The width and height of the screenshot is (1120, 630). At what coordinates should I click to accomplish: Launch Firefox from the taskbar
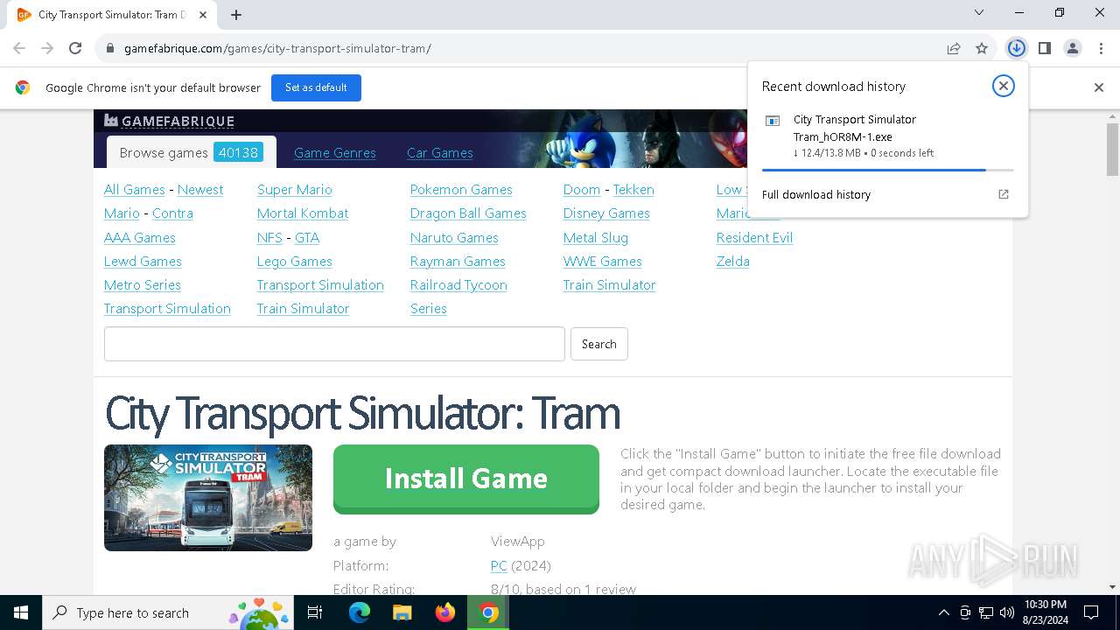point(445,612)
